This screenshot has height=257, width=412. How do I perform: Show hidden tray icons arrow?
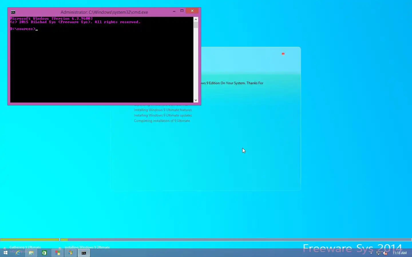(371, 253)
